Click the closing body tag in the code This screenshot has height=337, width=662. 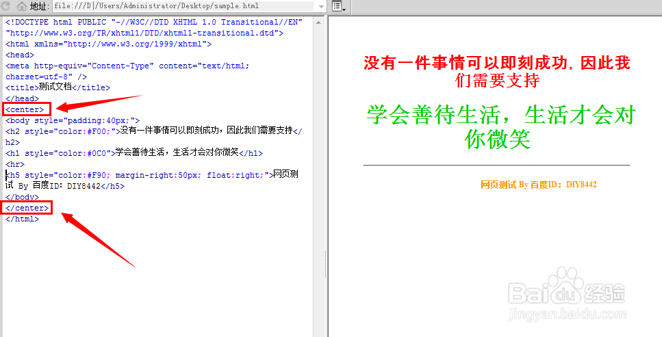coord(22,197)
